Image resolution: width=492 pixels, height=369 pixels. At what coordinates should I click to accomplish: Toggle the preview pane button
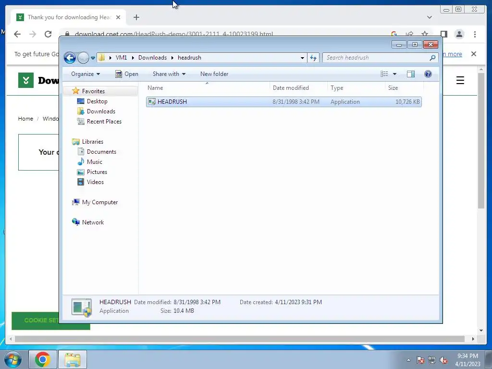click(x=411, y=74)
